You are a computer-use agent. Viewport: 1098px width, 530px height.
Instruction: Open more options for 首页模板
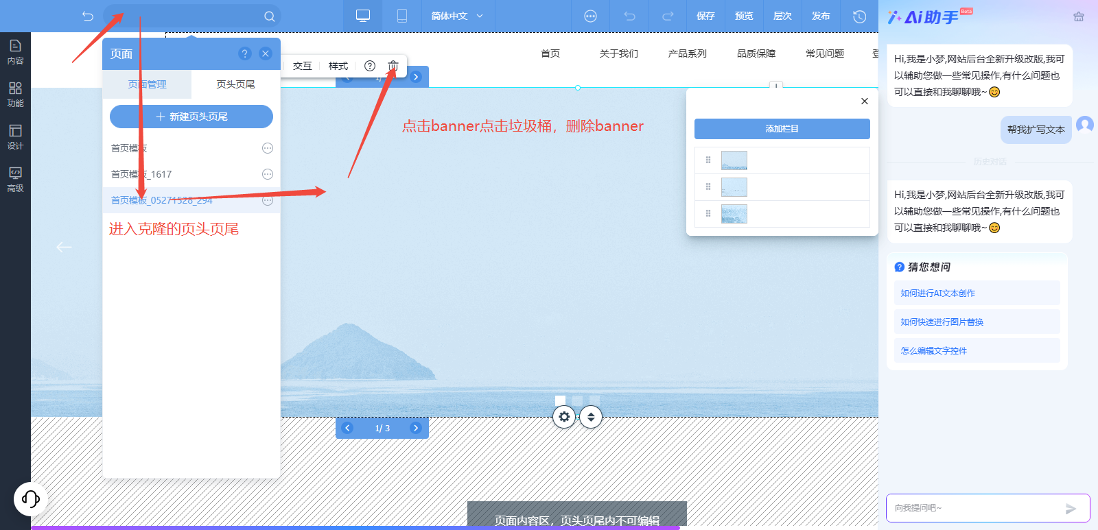pos(268,148)
